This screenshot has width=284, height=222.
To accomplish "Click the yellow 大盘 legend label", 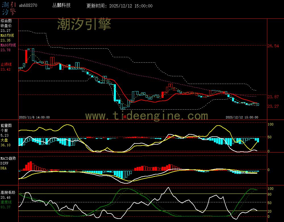I will coord(4,140).
